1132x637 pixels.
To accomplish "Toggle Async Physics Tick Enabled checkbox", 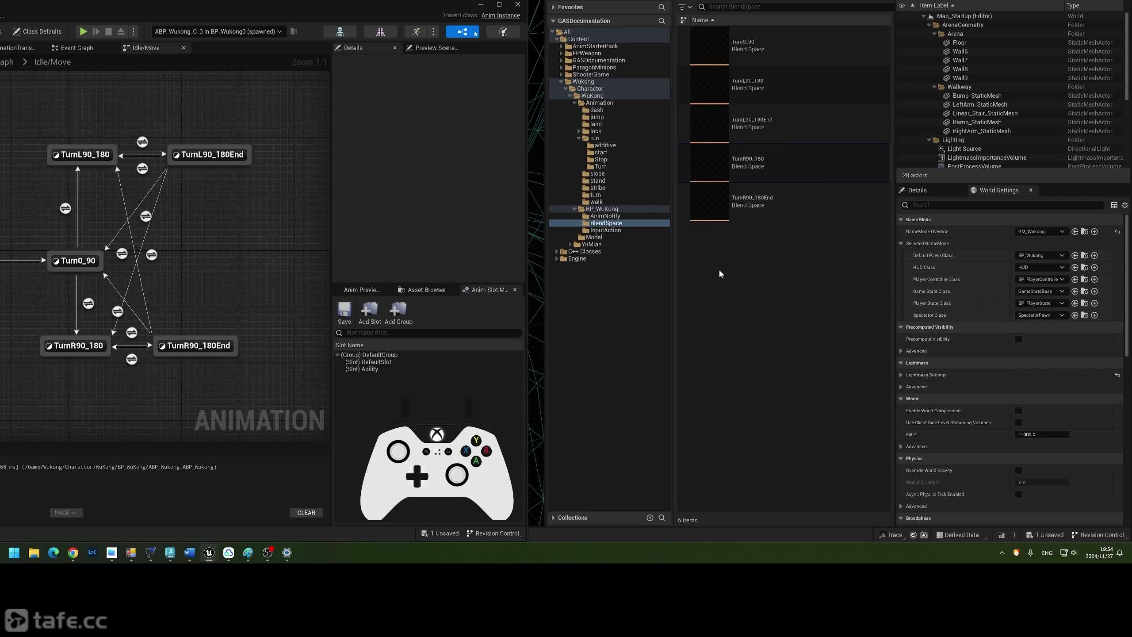I will [x=1019, y=495].
